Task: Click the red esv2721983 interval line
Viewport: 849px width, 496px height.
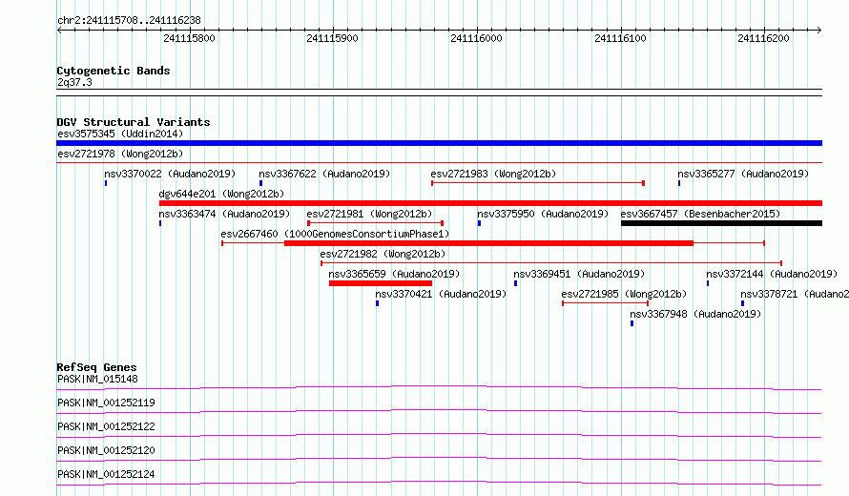Action: tap(538, 183)
